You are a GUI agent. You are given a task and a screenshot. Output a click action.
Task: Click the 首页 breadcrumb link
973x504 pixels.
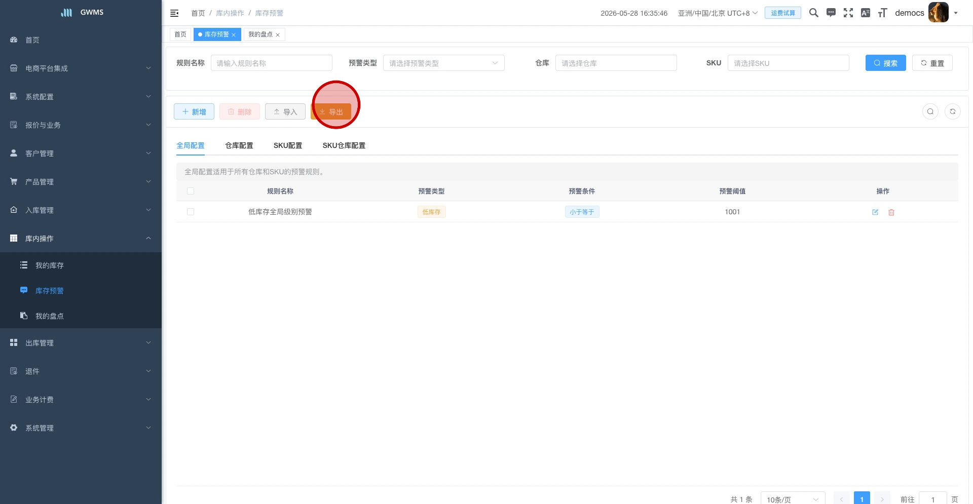[198, 13]
